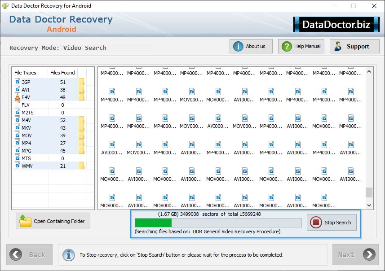Click the count 39 for MOV
The width and height of the screenshot is (385, 271).
point(63,135)
